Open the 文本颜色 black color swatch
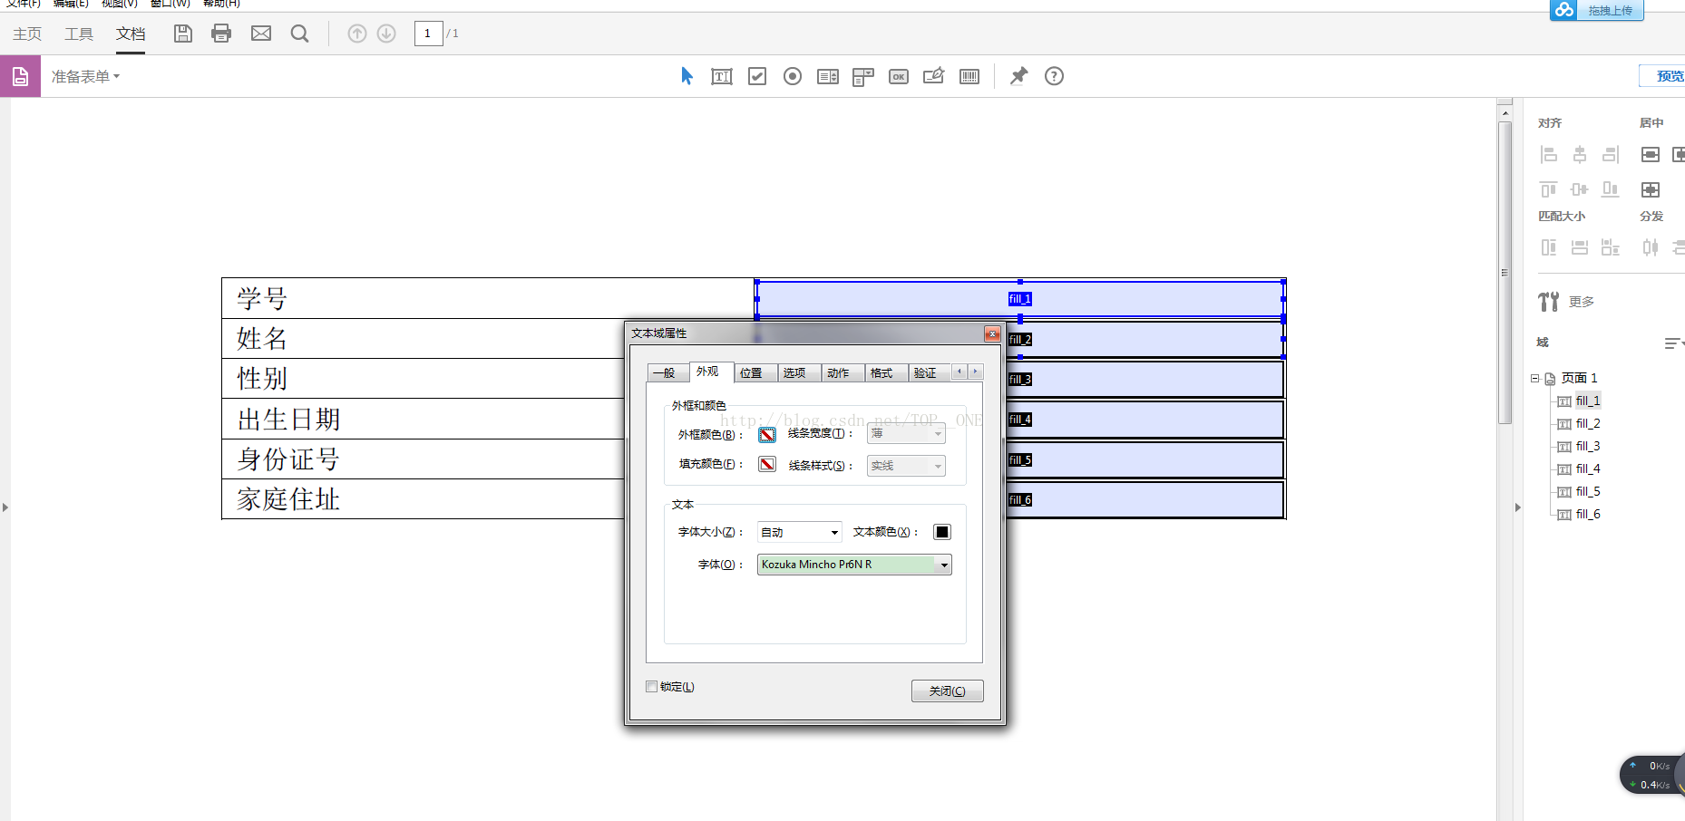 [x=942, y=532]
